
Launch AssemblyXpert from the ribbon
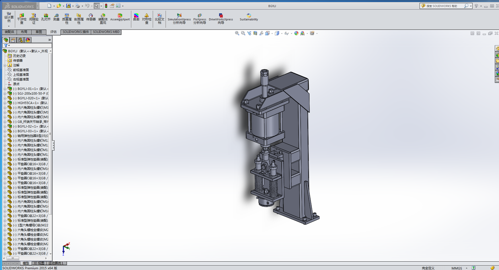(120, 17)
